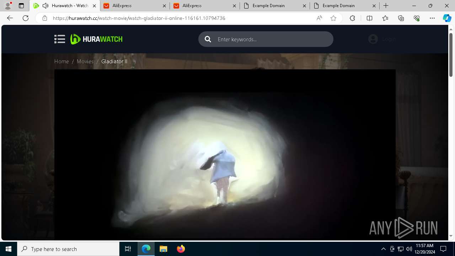Close the first AliExpress tab

[164, 6]
